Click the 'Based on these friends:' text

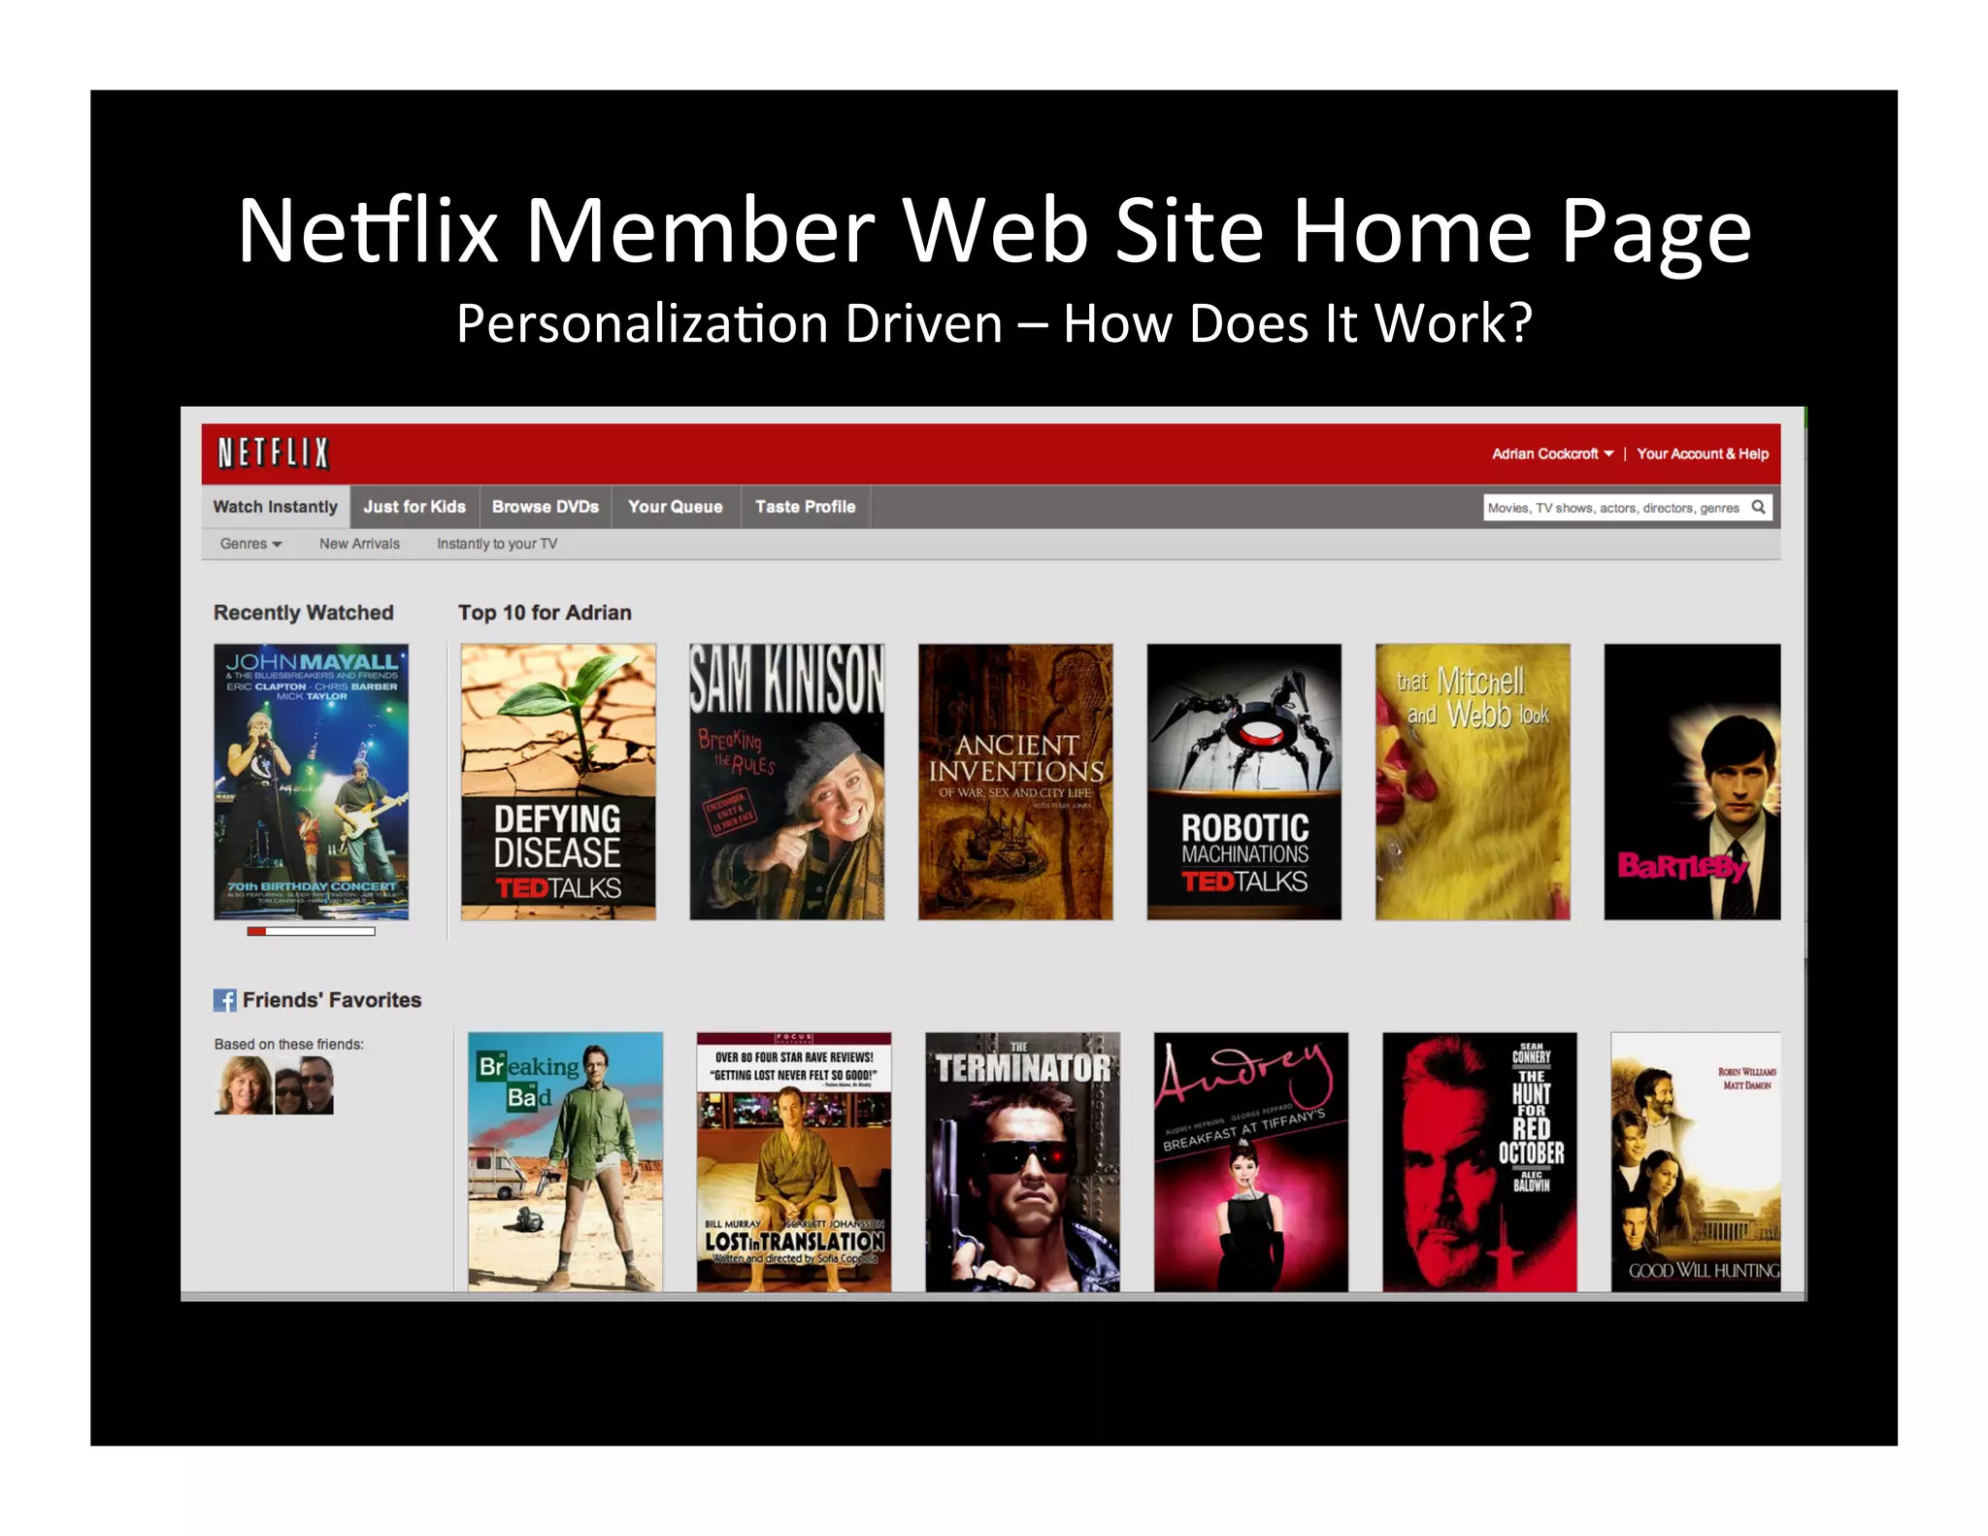pos(289,1045)
